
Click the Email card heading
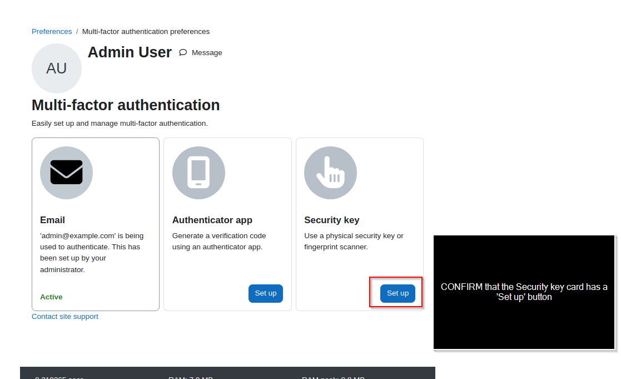click(x=52, y=220)
